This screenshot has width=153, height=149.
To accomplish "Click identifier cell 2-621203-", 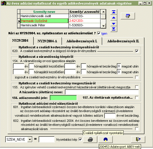I will point(84,21).
